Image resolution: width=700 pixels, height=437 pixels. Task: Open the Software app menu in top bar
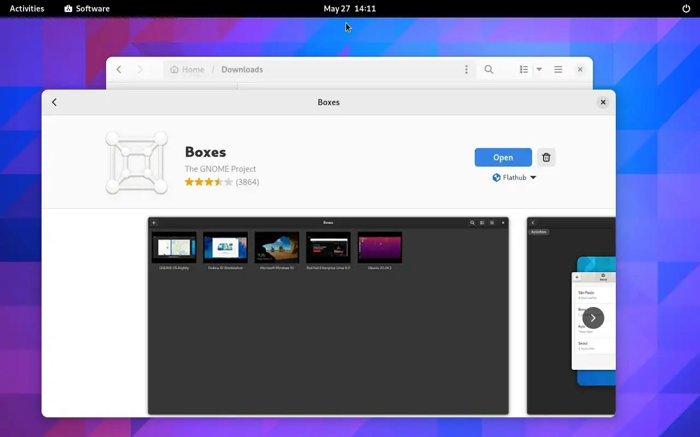pos(87,8)
